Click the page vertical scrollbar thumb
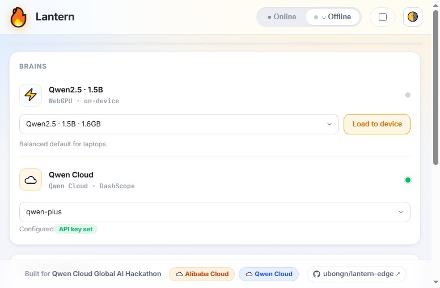The image size is (440, 288). click(x=435, y=87)
